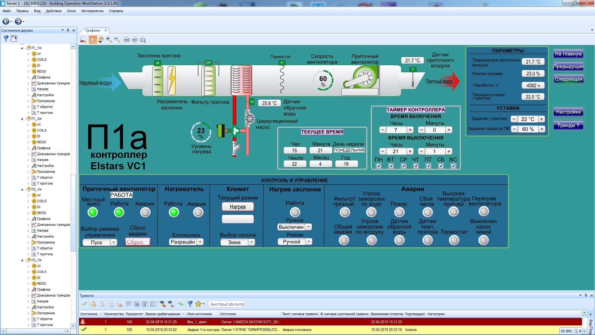This screenshot has height=335, width=595.
Task: Toggle the ПН weekday checkbox
Action: (379, 166)
